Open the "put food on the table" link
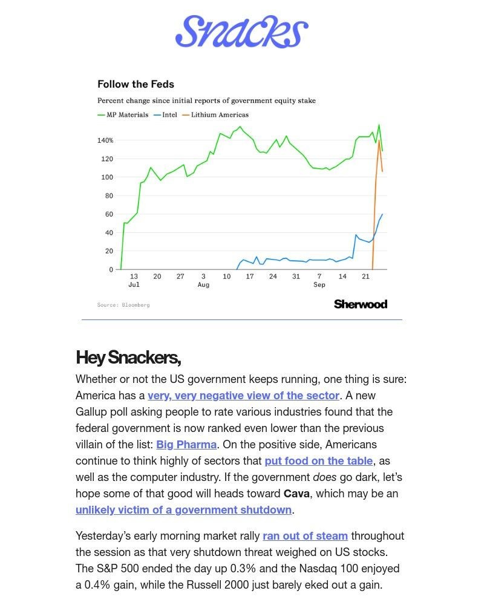 click(319, 461)
